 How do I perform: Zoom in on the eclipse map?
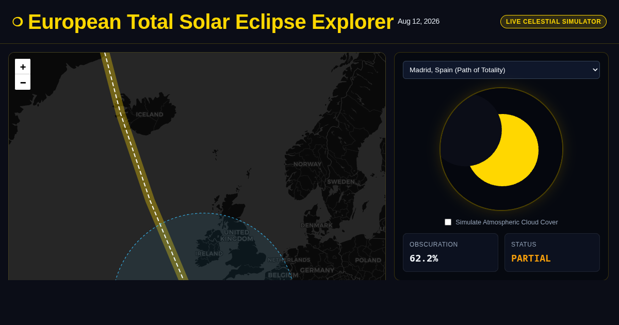[23, 67]
